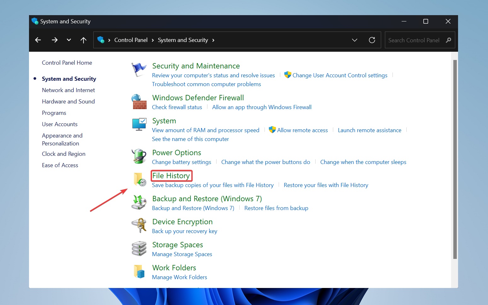Click Manage Storage Spaces
The image size is (488, 305).
(182, 254)
